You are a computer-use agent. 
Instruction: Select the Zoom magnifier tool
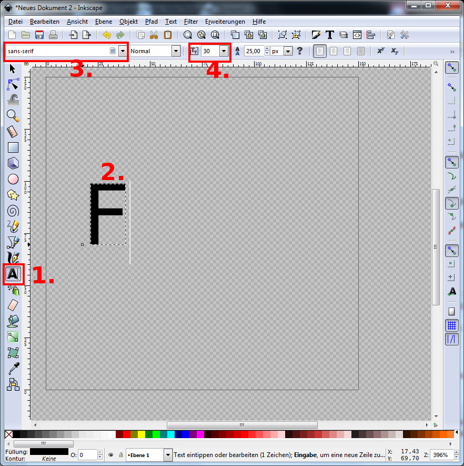(x=13, y=116)
